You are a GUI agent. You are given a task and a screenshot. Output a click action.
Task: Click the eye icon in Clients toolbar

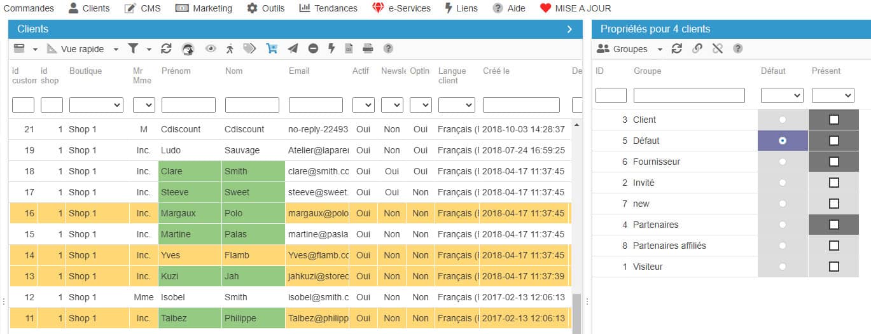click(x=211, y=48)
